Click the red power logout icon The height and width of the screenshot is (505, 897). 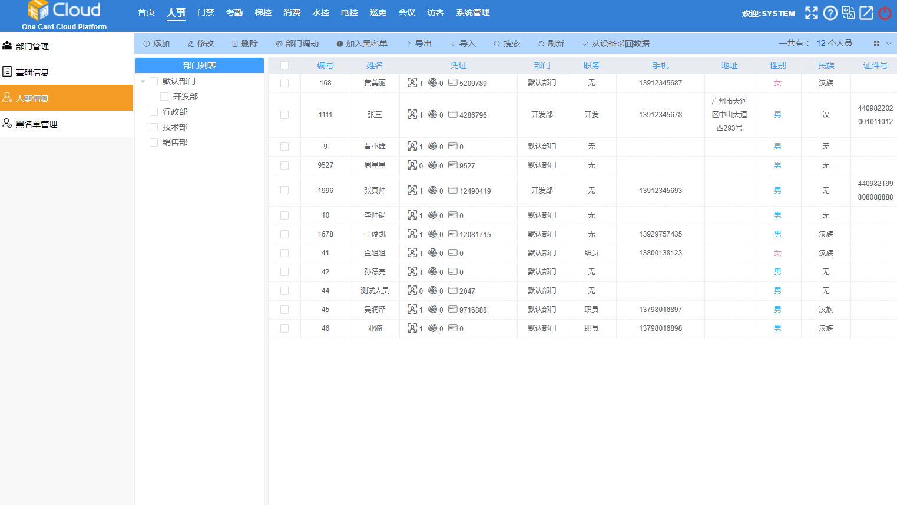coord(885,13)
